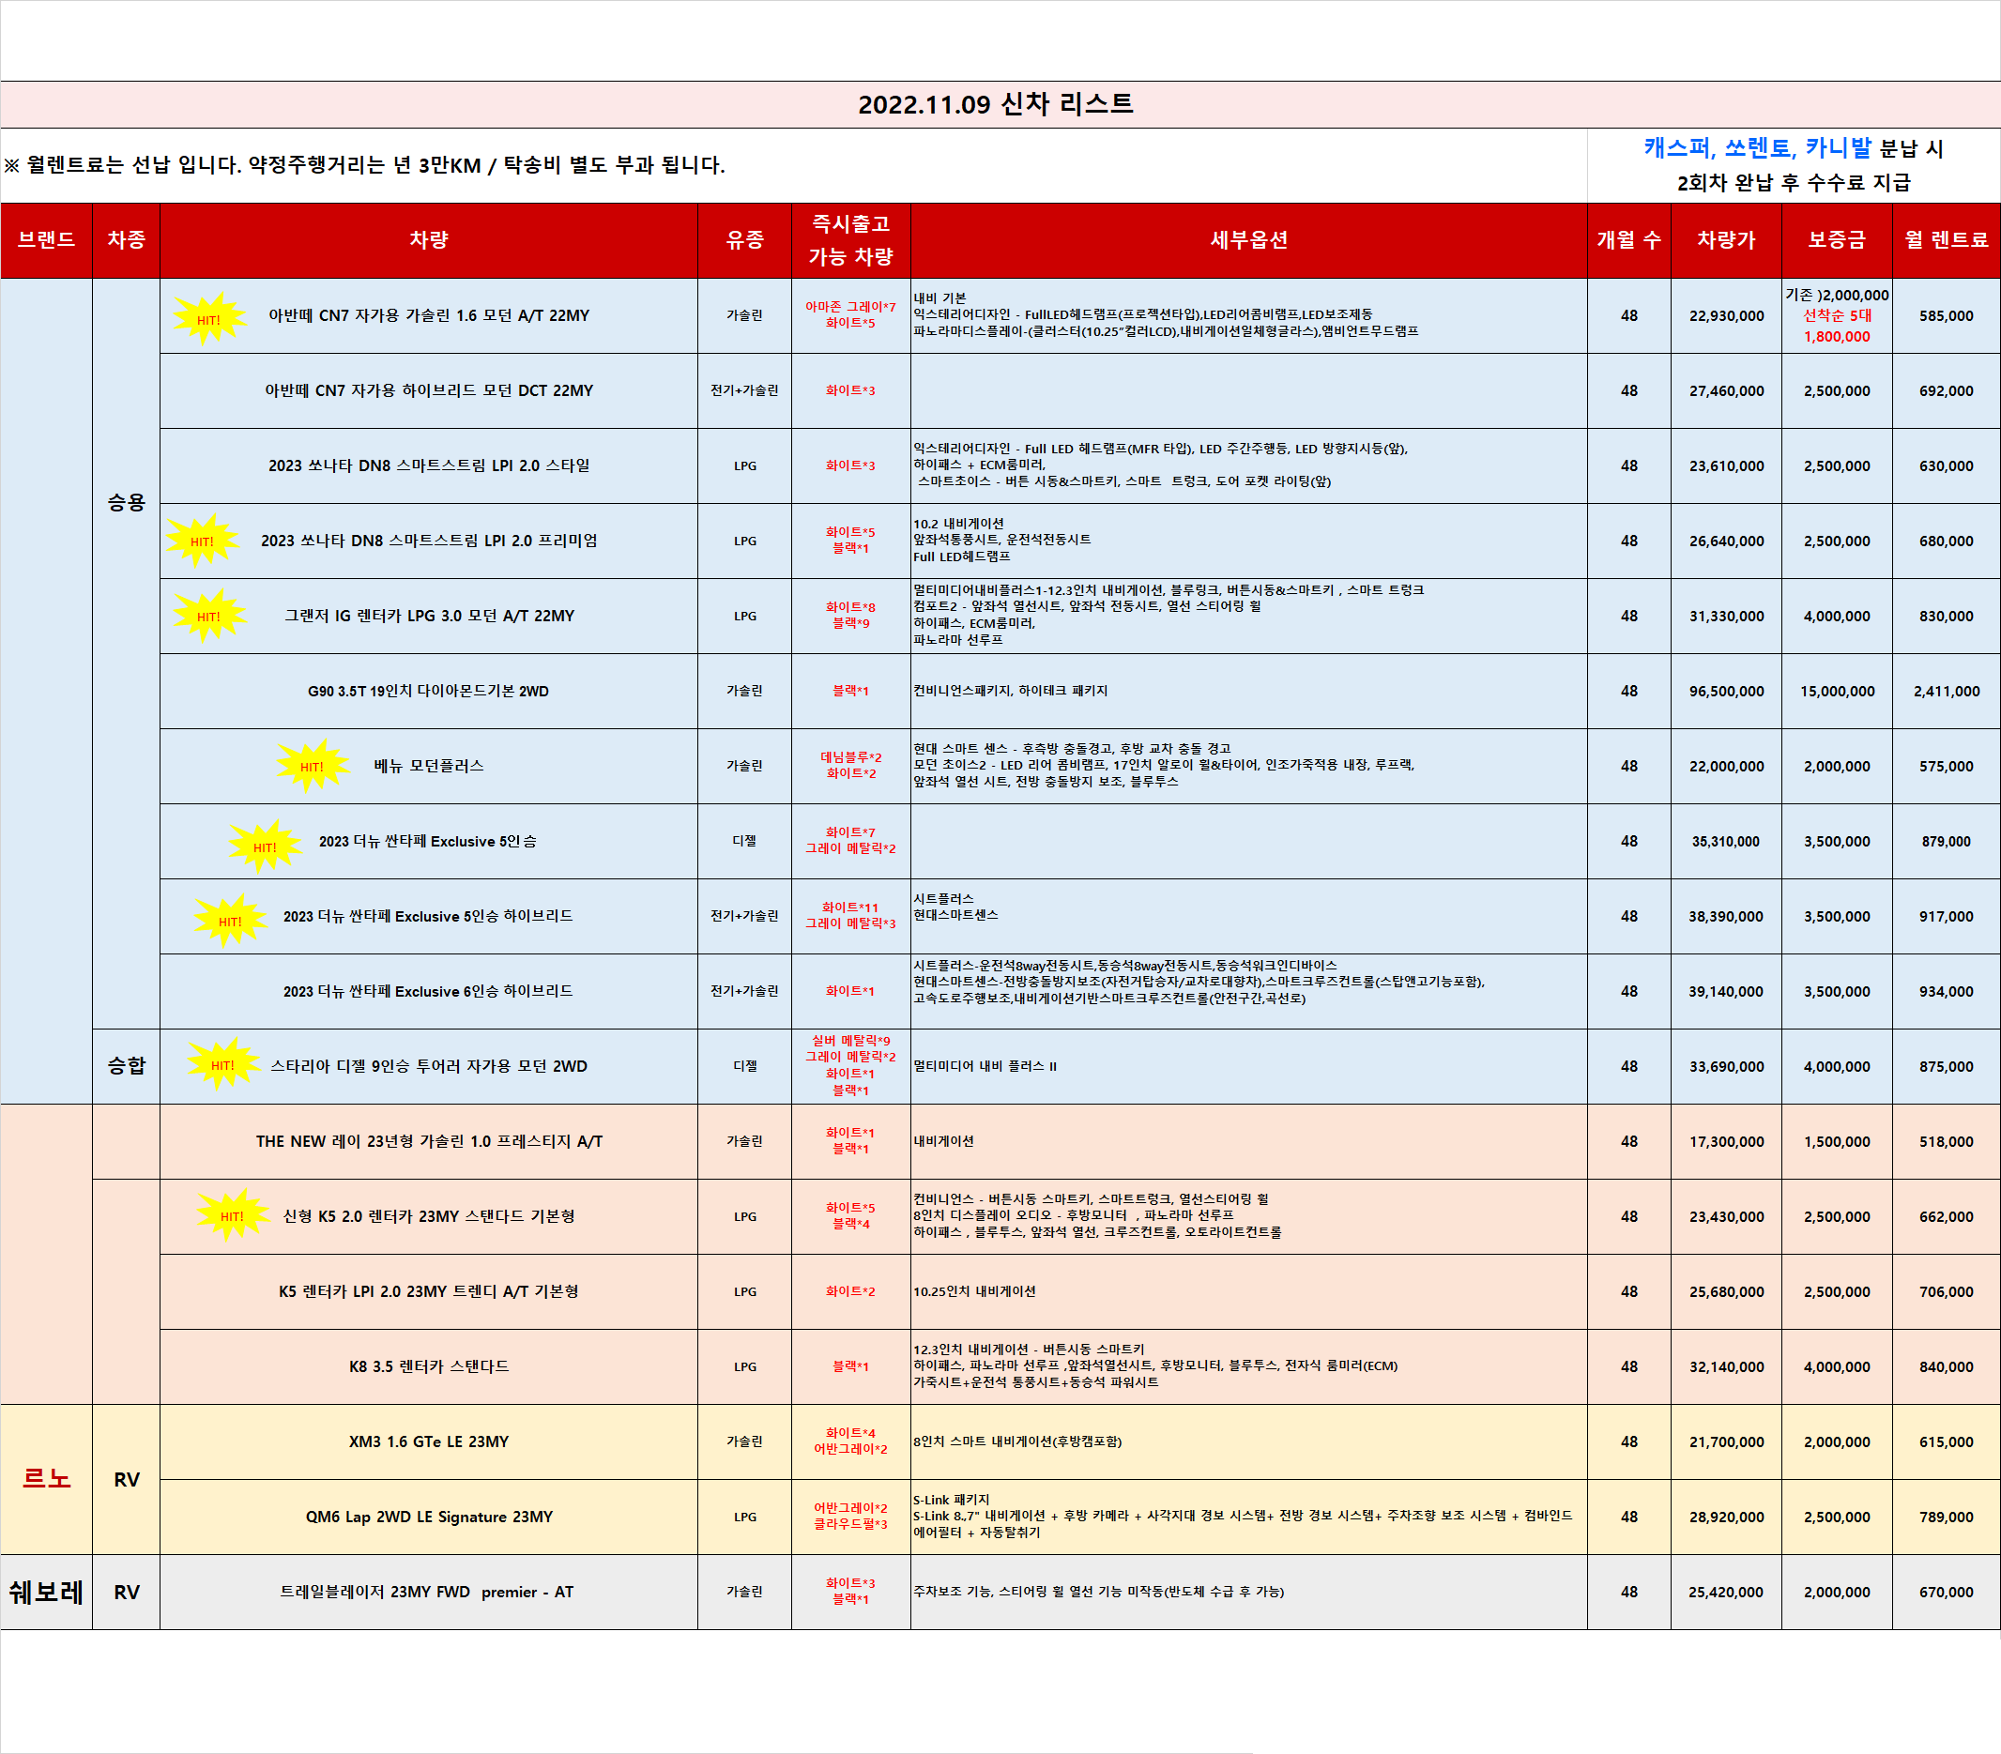Select vehicle 'QM6 Lap 2WD LE Signature 23MY'
This screenshot has width=2001, height=1754.
click(x=429, y=1518)
